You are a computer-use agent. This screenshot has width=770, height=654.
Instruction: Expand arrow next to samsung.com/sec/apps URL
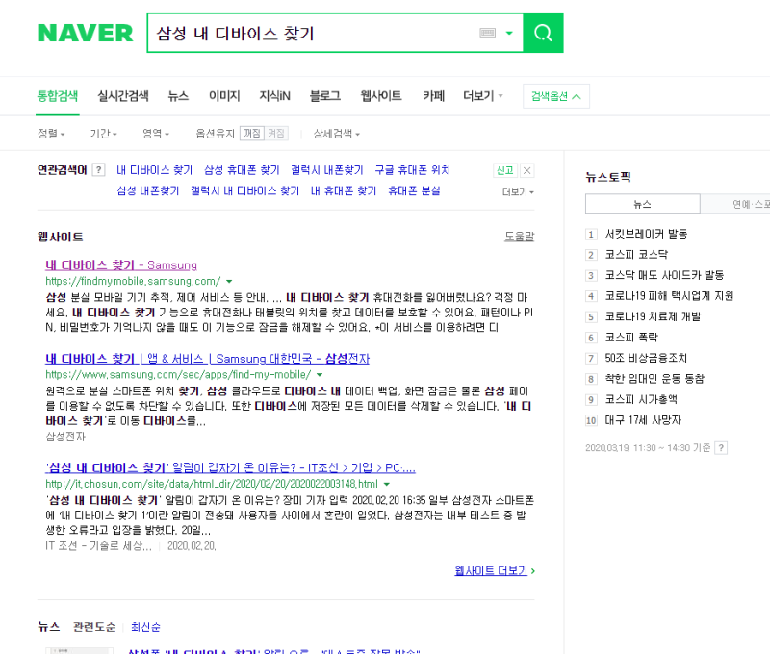(320, 375)
